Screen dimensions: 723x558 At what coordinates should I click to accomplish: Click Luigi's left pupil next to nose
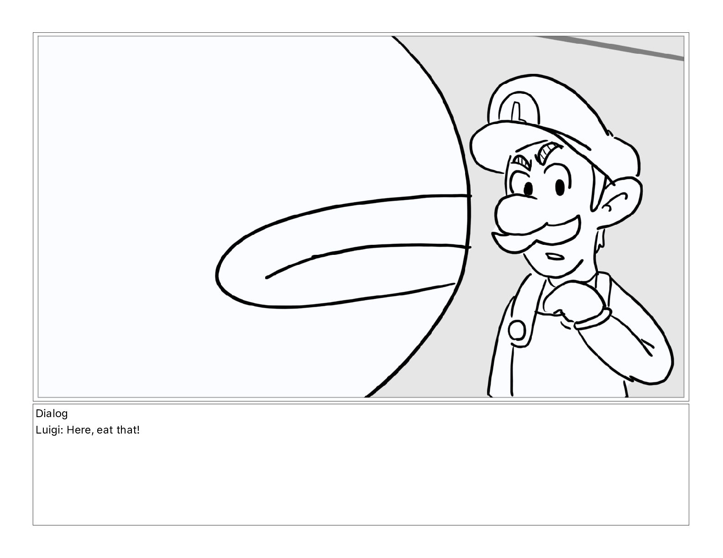[528, 188]
